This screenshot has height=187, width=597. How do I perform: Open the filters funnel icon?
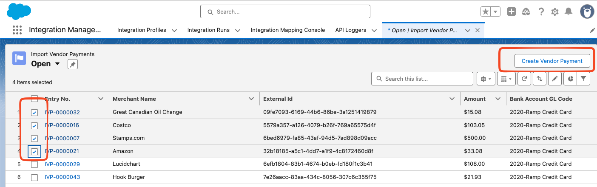click(583, 79)
